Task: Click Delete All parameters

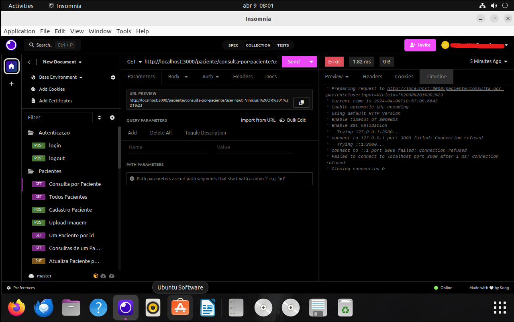Action: pyautogui.click(x=161, y=132)
